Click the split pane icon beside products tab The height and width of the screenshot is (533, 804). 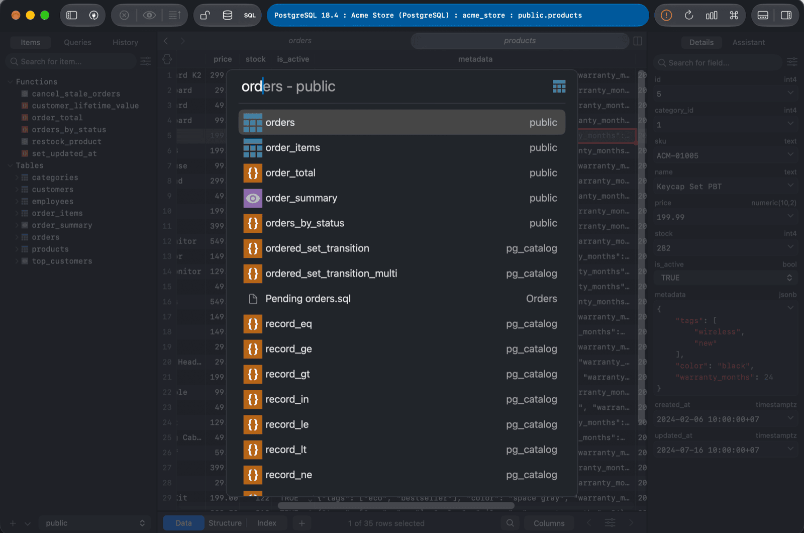[x=638, y=41]
